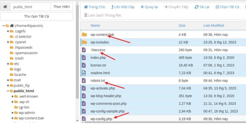Sort files by Size column header
Viewport: 246px width, 124px height.
tap(182, 26)
